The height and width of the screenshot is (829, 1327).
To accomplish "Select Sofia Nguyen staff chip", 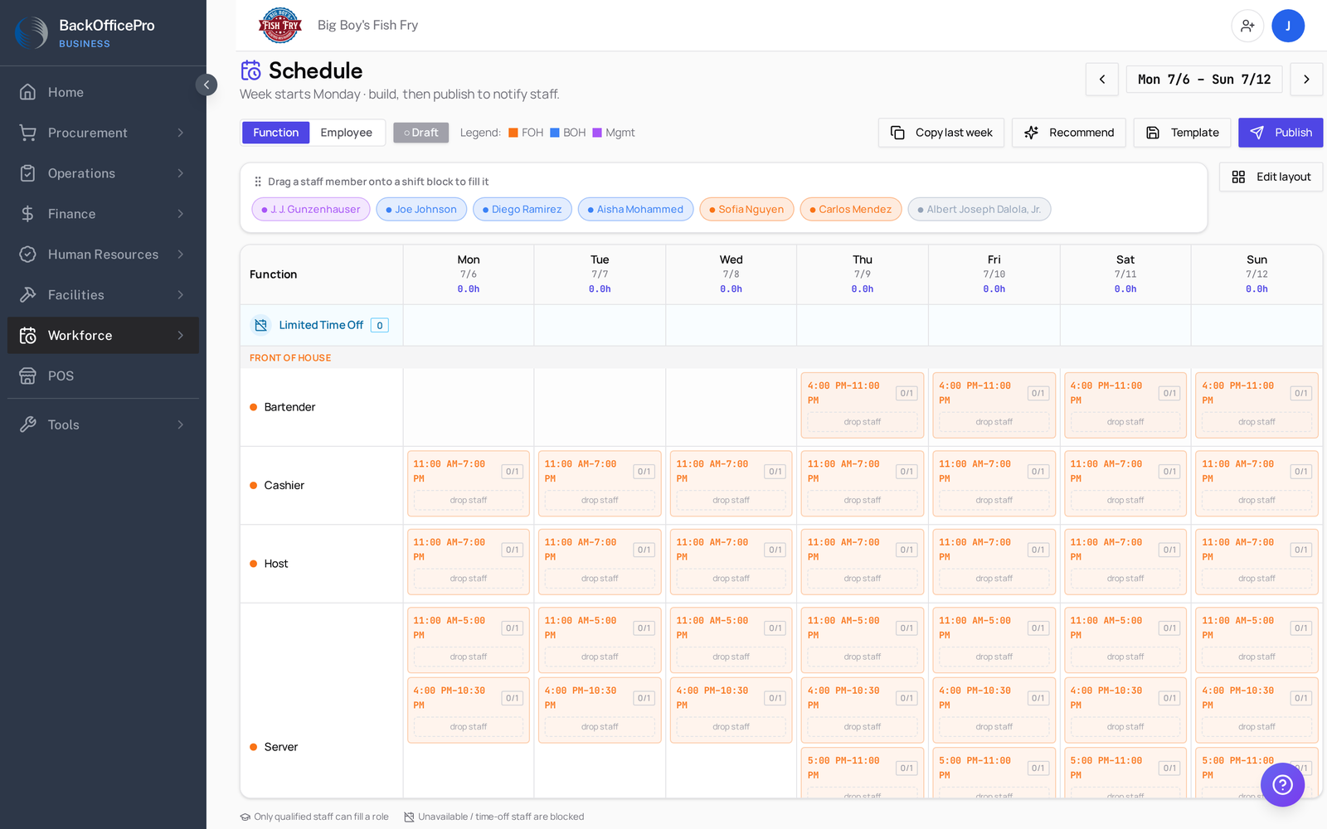I will [x=746, y=210].
